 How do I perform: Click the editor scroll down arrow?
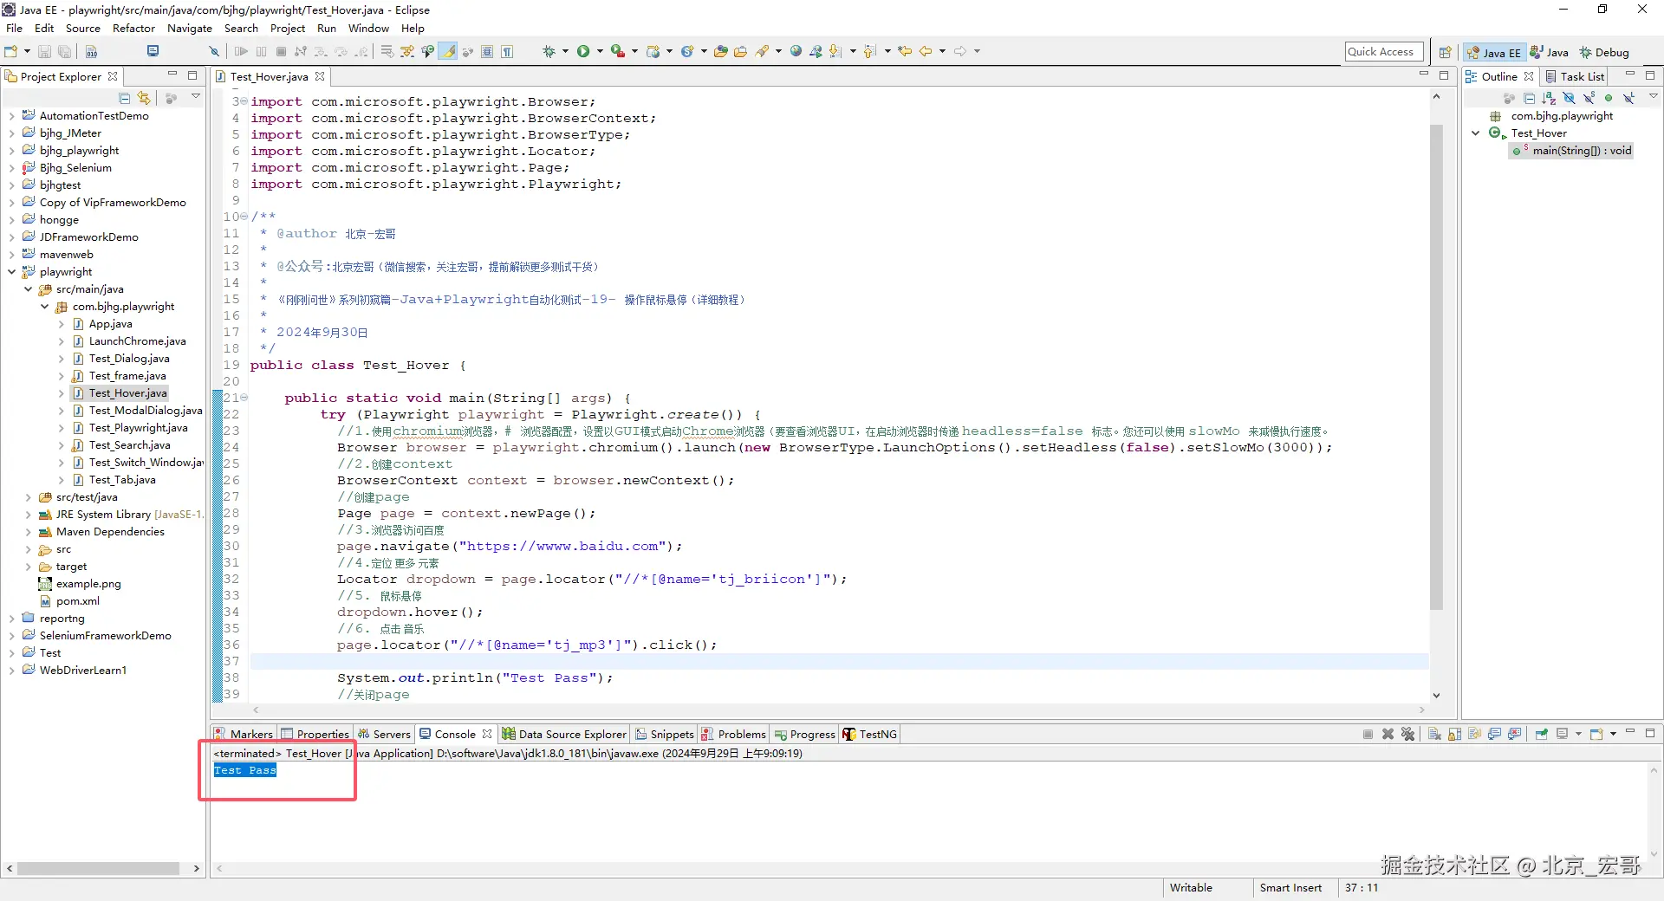point(1436,695)
